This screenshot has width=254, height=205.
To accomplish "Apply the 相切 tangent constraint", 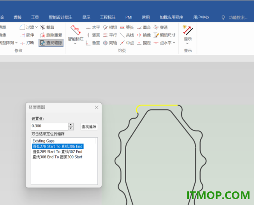I will click(110, 28).
